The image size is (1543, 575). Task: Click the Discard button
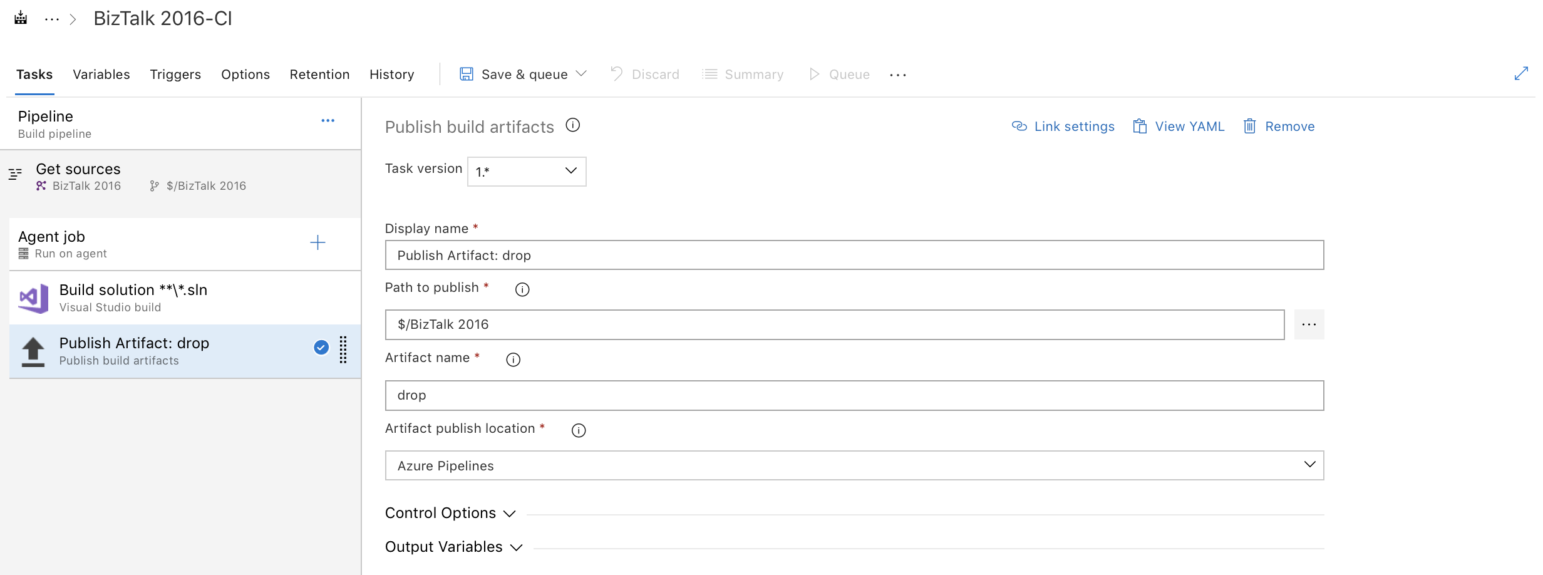645,75
